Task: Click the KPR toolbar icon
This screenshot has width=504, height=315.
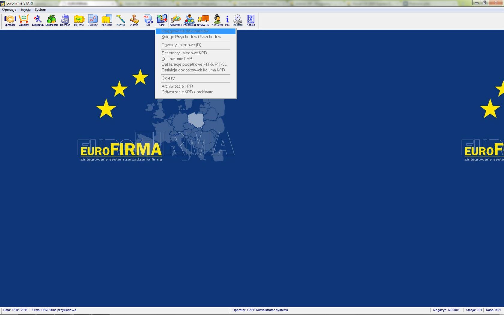Action: 162,20
